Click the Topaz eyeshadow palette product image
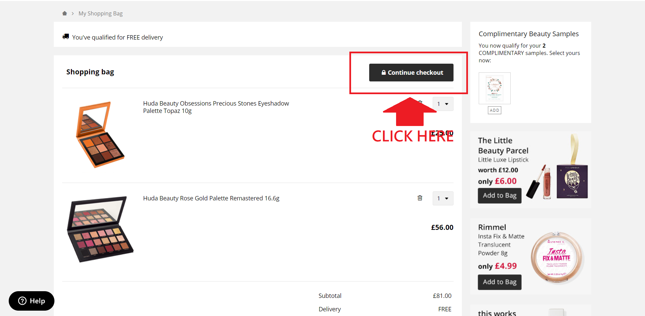Screen dimensions: 645x316 (x=100, y=135)
